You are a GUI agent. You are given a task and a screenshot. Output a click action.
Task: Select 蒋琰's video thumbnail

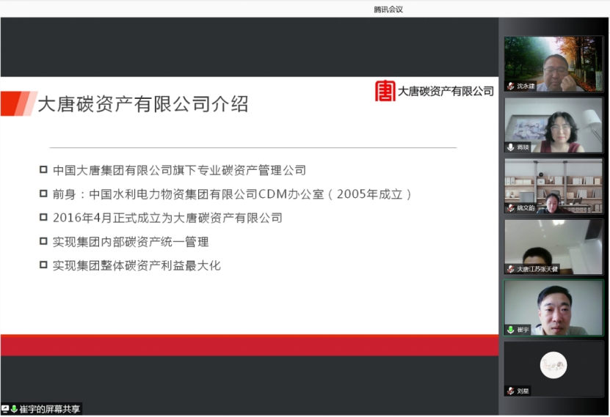click(x=553, y=123)
